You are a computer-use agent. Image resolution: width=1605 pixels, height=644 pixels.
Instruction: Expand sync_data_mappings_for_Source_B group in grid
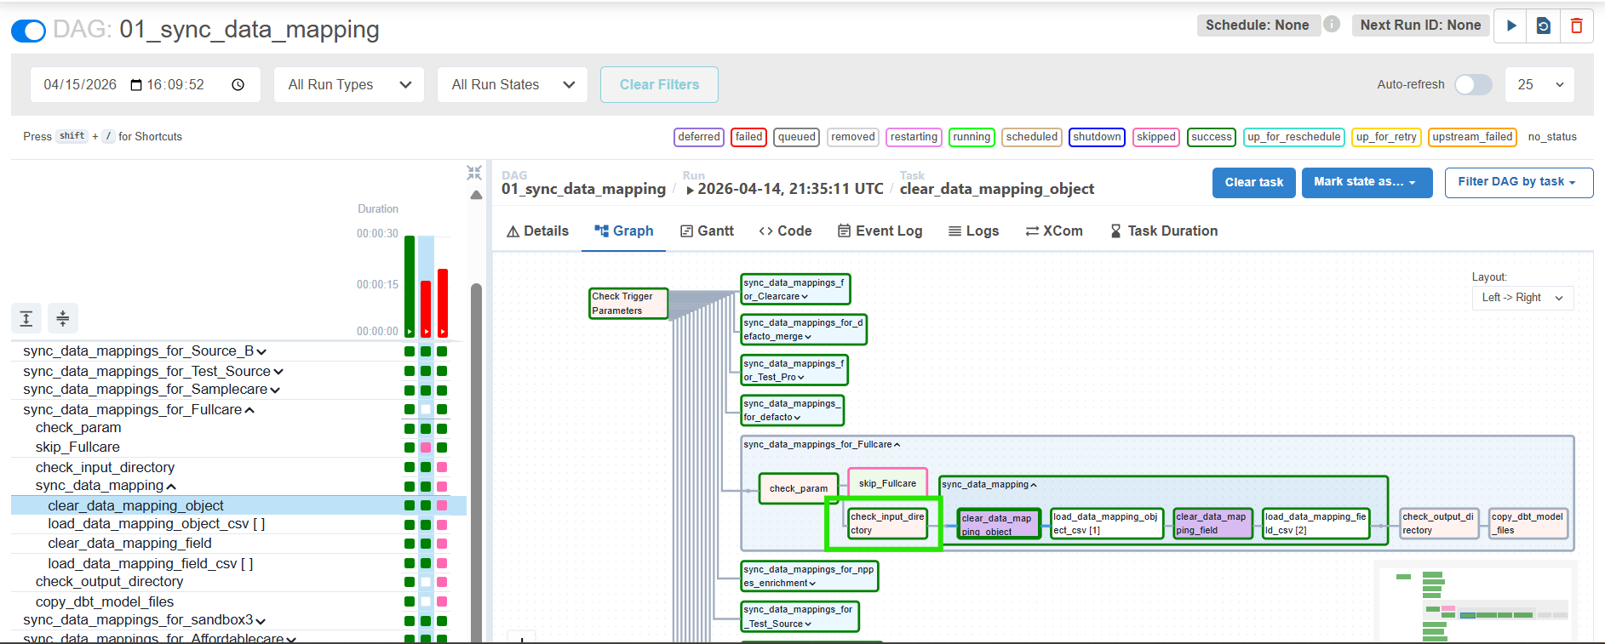pyautogui.click(x=145, y=351)
